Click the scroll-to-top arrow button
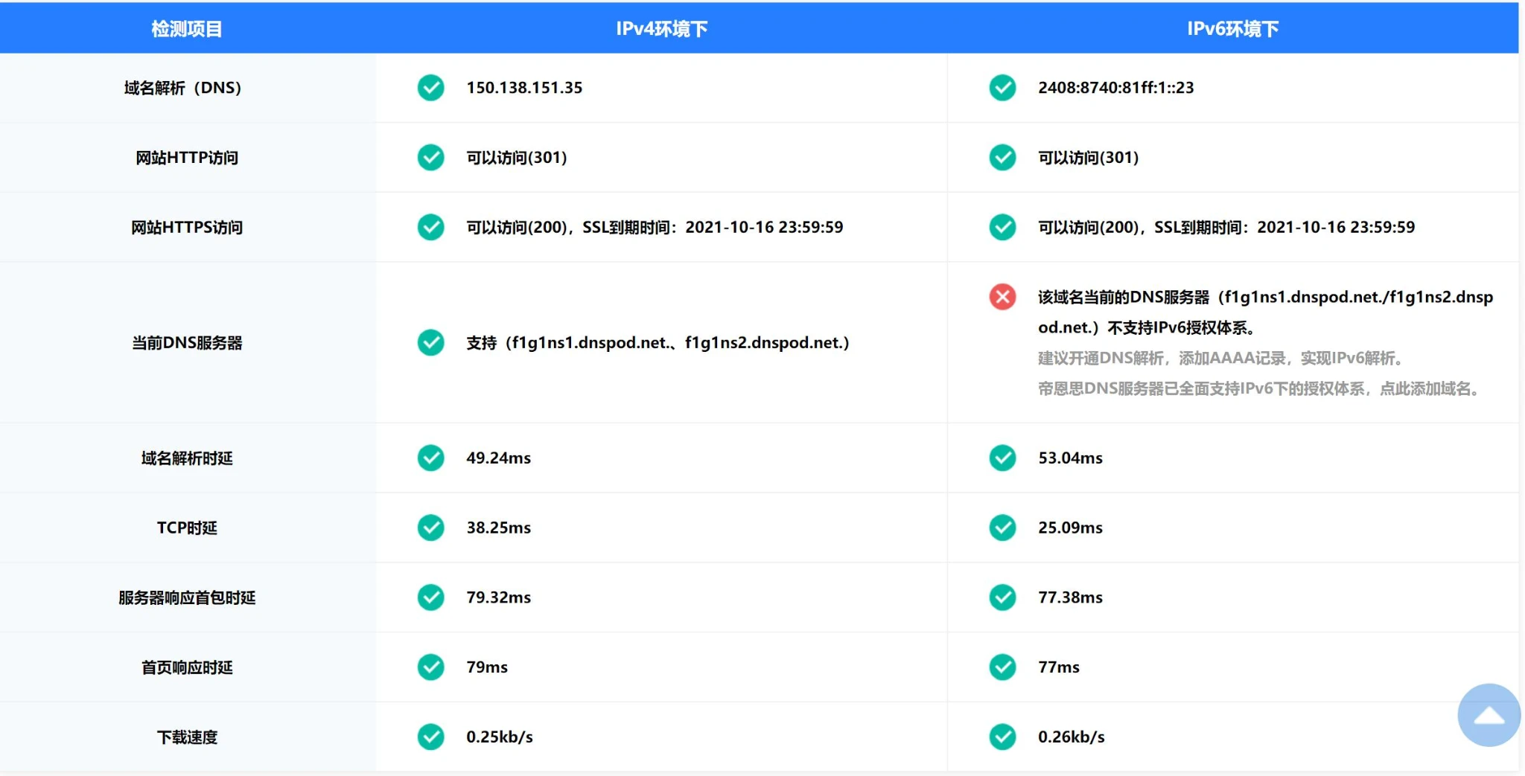Screen dimensions: 1525x776 pyautogui.click(x=1489, y=715)
